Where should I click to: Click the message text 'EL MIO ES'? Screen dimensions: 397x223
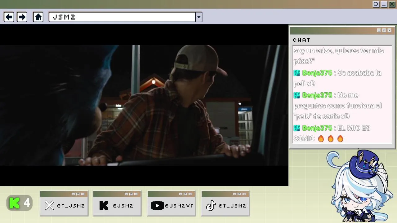tap(354, 128)
